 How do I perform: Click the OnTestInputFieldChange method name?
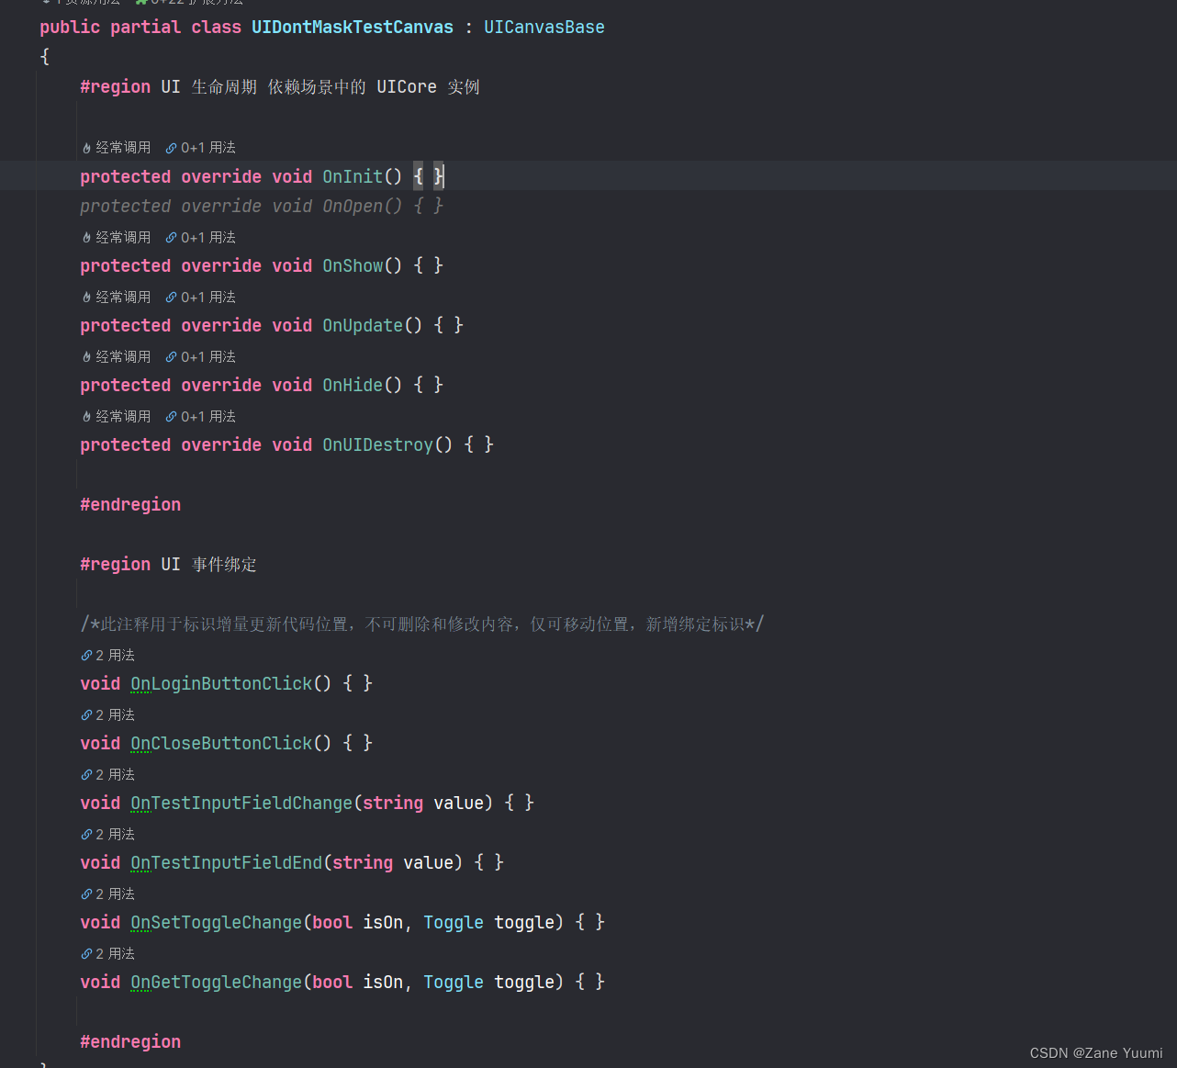pyautogui.click(x=241, y=804)
